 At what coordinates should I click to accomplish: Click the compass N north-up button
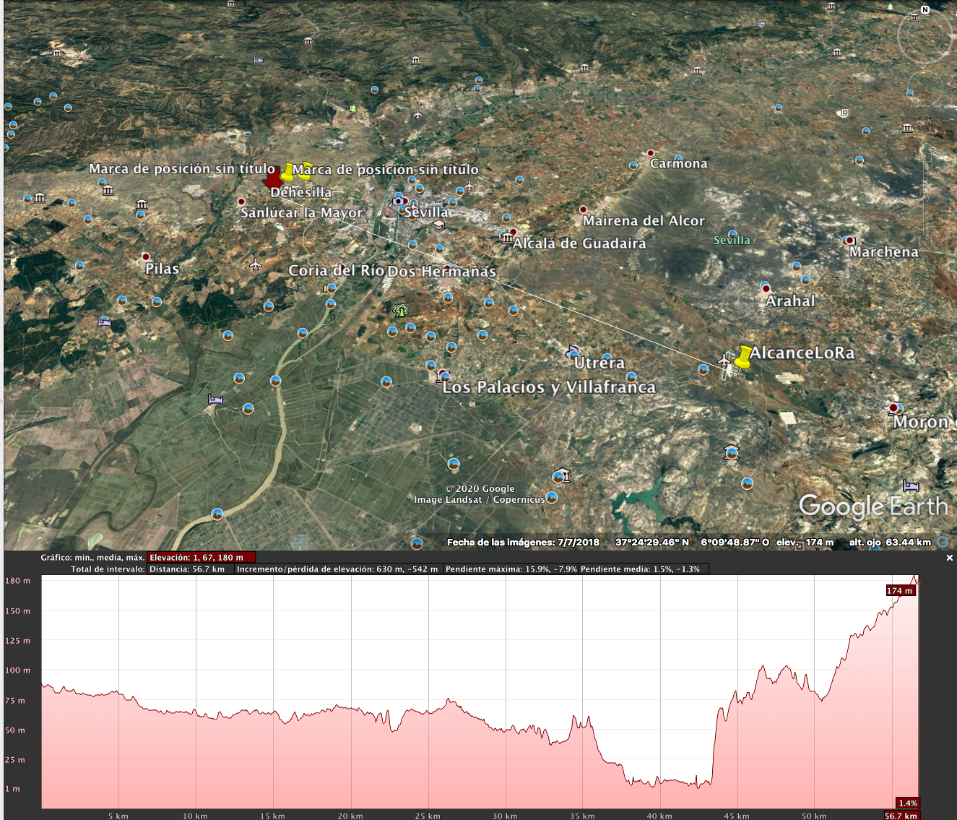coord(925,10)
